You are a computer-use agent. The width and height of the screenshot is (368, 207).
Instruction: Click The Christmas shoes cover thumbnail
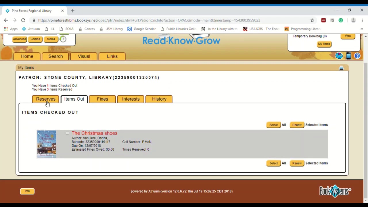pos(47,144)
